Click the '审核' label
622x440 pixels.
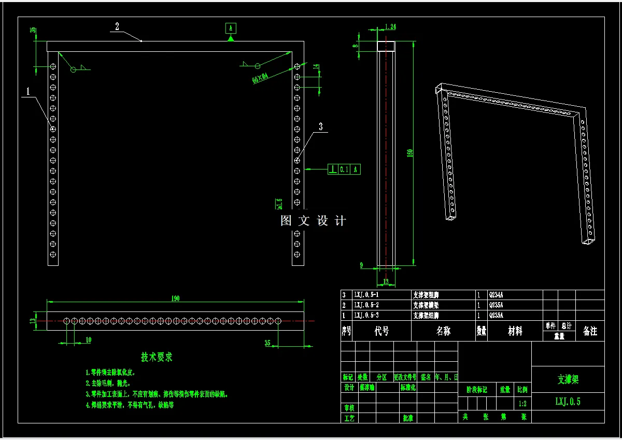click(349, 408)
